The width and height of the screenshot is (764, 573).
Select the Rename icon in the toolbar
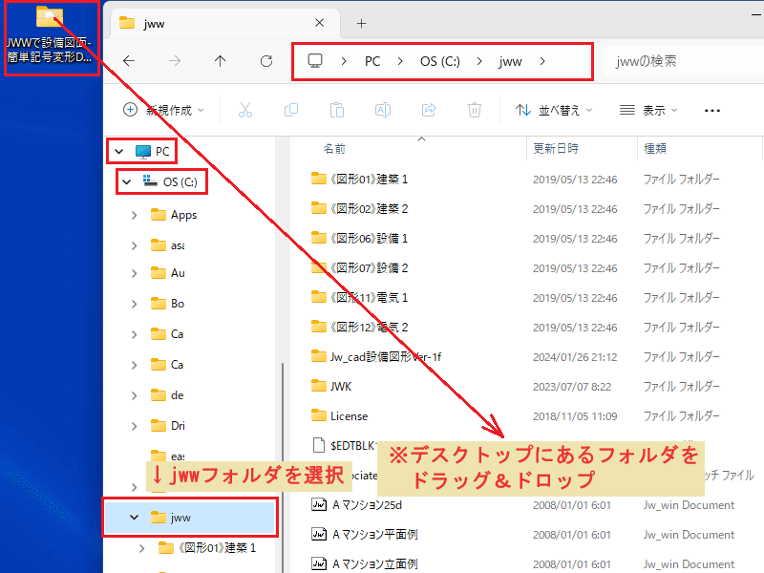point(383,111)
